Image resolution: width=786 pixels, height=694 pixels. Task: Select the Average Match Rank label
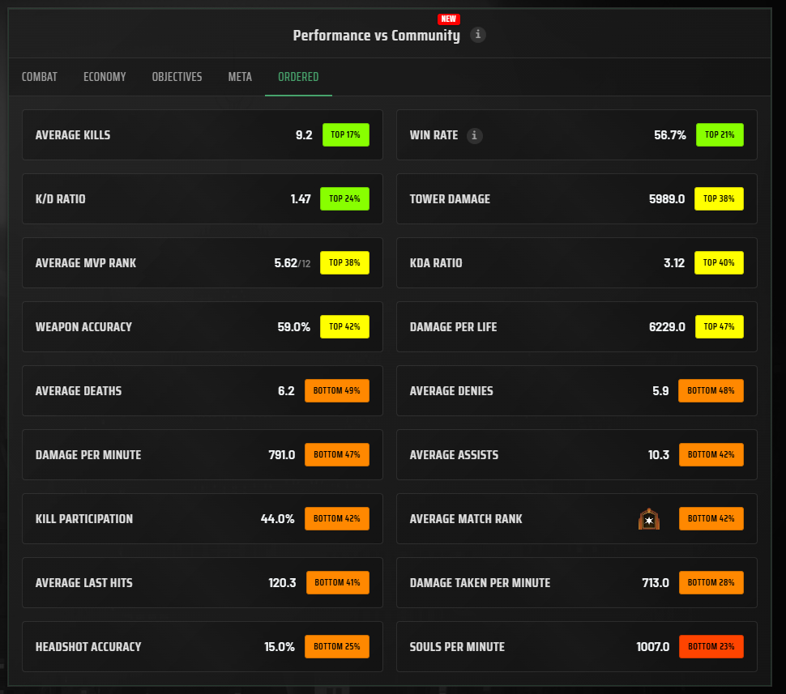coord(466,518)
